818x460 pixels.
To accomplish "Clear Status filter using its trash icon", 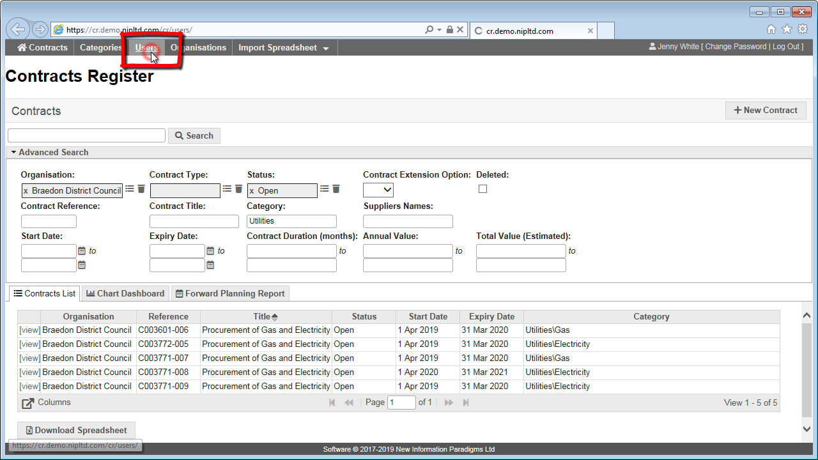I will (x=336, y=189).
